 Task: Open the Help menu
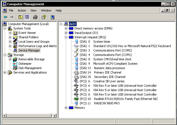tap(58, 10)
